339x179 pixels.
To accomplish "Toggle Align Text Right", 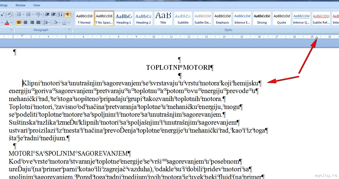I will pos(32,22).
